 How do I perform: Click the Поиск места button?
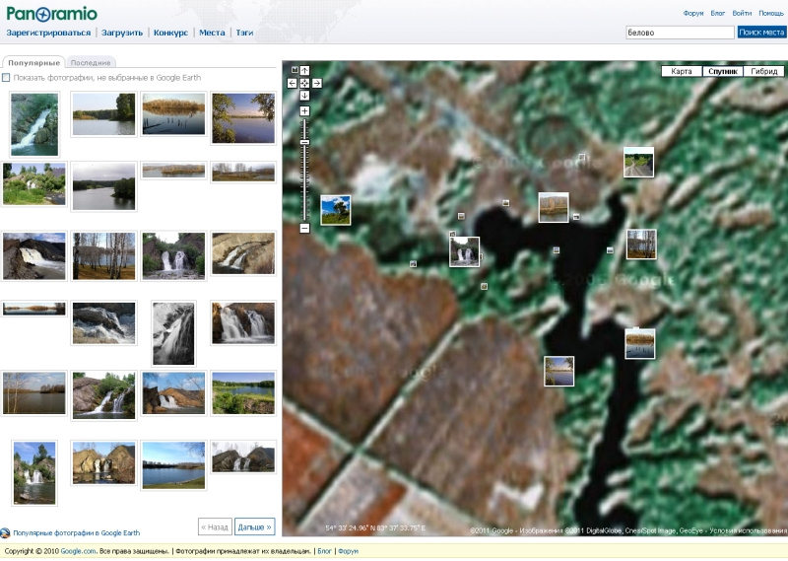coord(761,33)
